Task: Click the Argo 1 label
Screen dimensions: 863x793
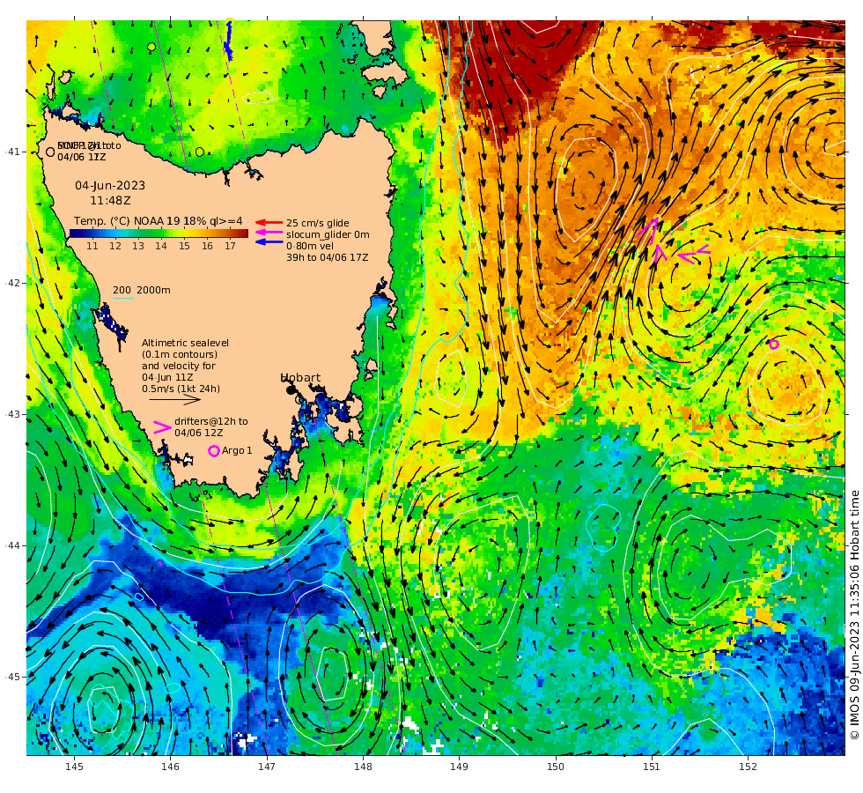Action: point(237,450)
